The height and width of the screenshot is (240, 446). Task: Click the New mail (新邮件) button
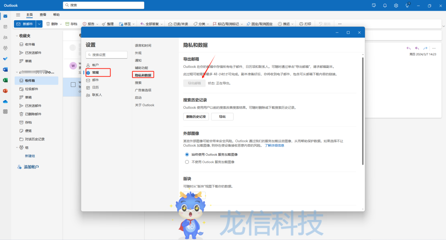25,24
